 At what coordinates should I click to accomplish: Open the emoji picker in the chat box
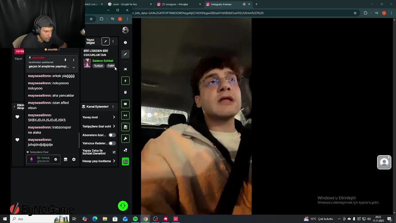[x=56, y=160]
